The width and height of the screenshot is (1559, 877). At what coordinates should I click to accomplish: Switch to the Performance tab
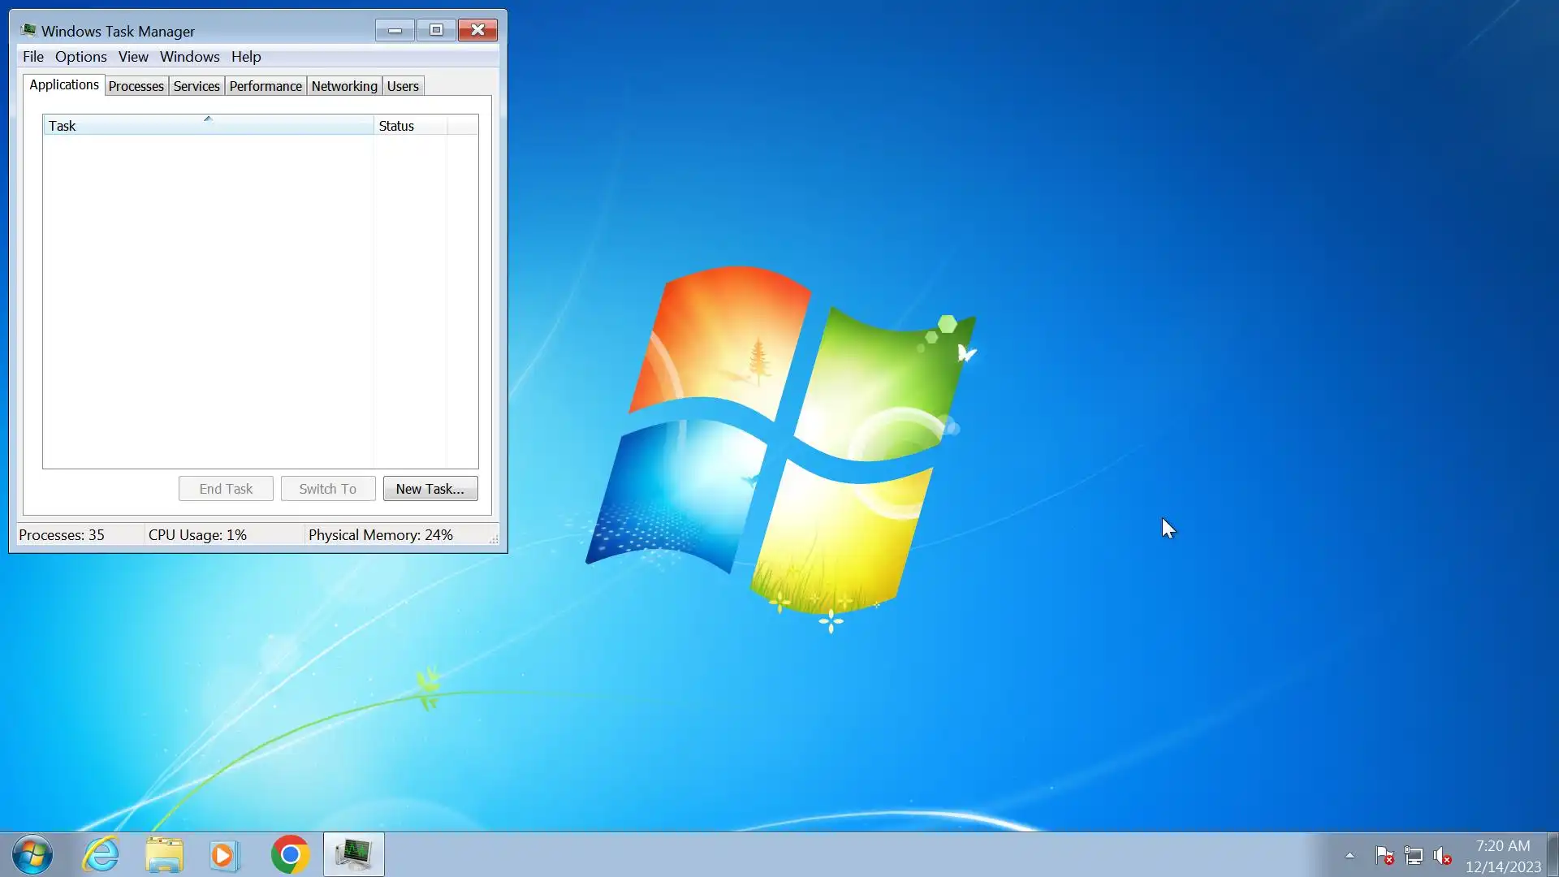pyautogui.click(x=266, y=86)
